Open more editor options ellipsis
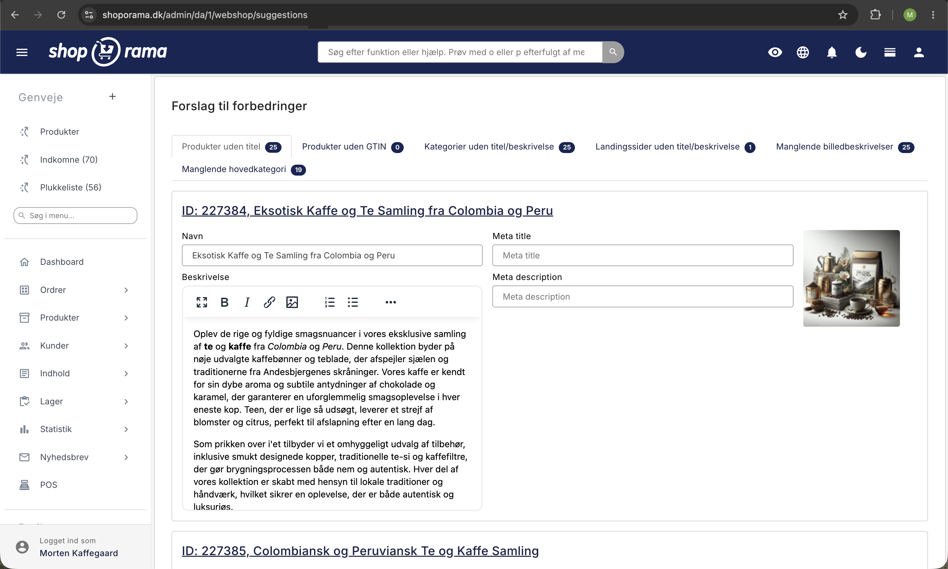The width and height of the screenshot is (948, 569). [x=390, y=302]
